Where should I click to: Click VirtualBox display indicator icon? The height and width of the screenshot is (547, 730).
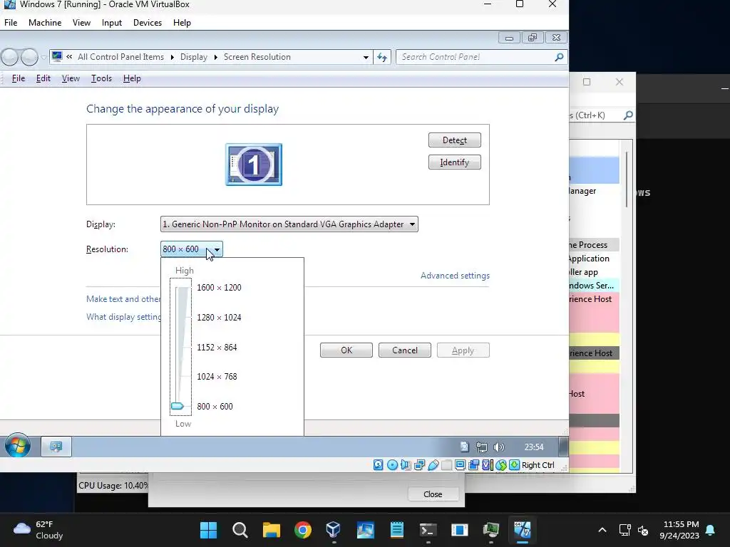tap(460, 464)
